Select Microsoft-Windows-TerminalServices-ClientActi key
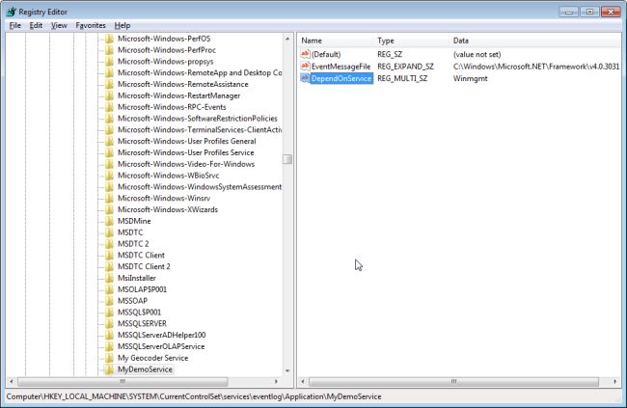The image size is (627, 408). point(200,130)
